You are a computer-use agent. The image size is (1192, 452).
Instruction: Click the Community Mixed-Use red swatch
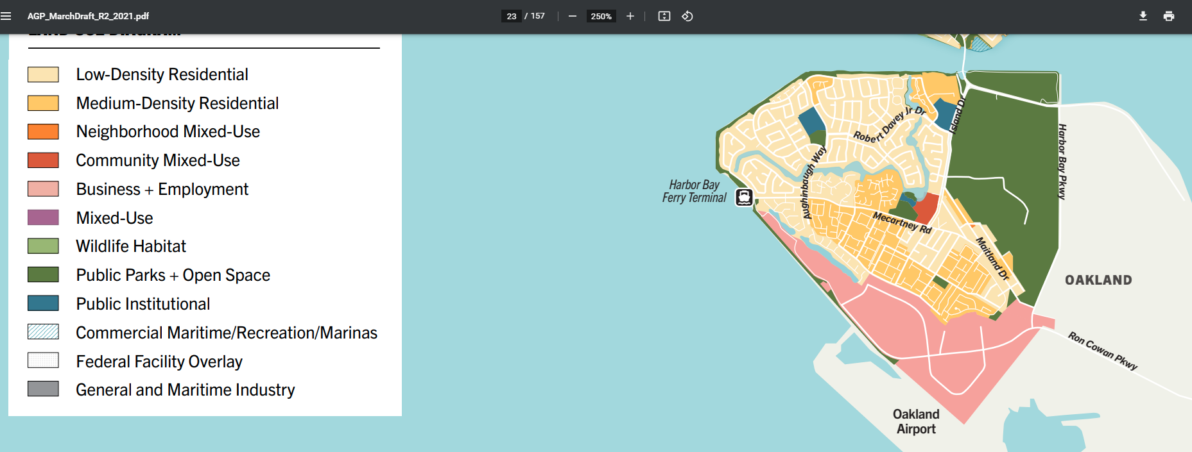tap(43, 160)
